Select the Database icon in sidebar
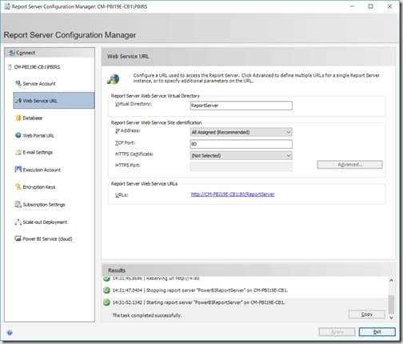 [x=18, y=118]
